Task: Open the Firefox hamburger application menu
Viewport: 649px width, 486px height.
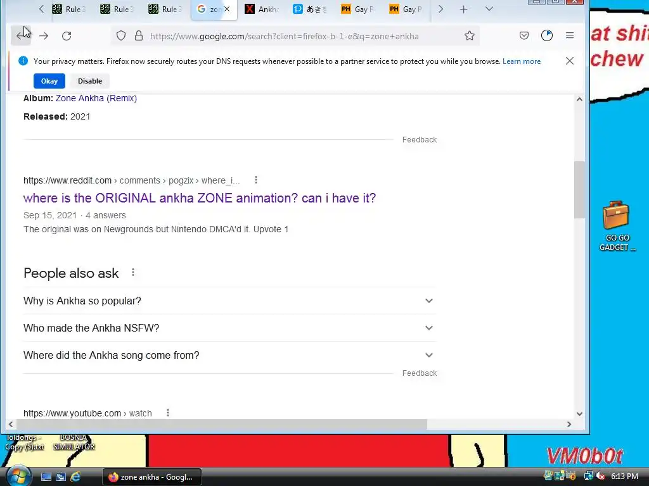Action: pos(570,36)
